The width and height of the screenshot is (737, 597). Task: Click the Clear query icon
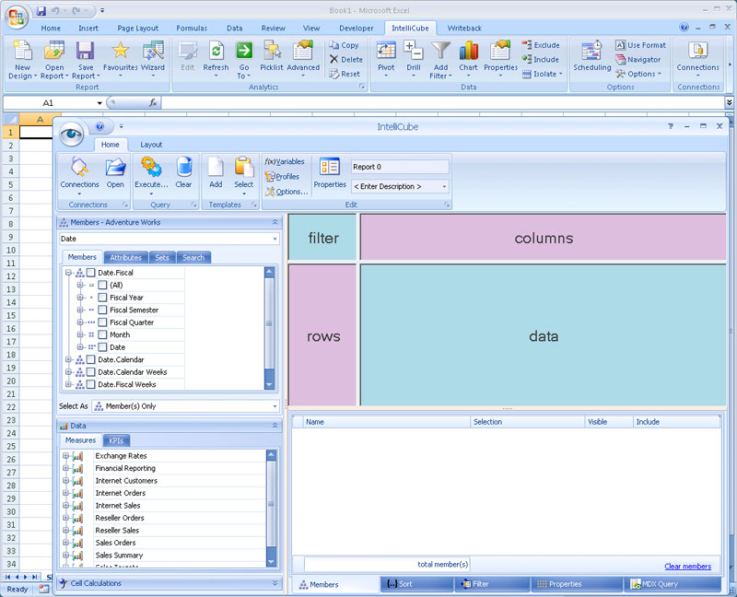click(183, 168)
